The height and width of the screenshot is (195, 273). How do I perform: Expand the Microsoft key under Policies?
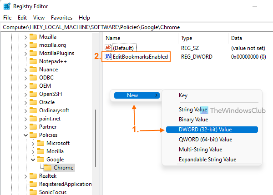tap(33, 144)
